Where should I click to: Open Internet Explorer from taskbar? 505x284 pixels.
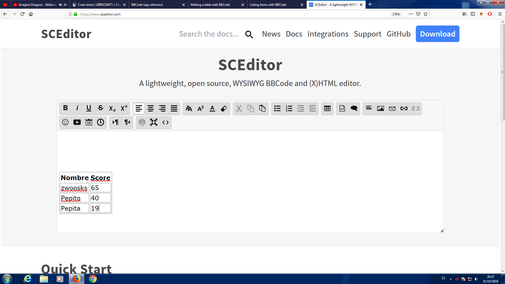(x=28, y=279)
